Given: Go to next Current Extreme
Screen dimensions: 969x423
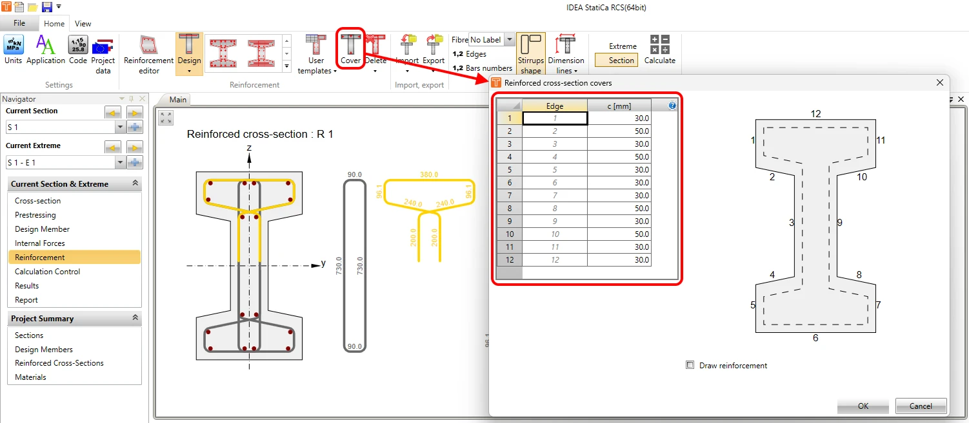Looking at the screenshot, I should (x=134, y=148).
